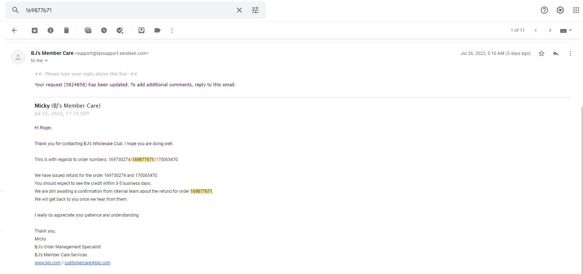Click highlighted order 169877671 in order list
Screen dimensions: 583x274
tap(143, 160)
